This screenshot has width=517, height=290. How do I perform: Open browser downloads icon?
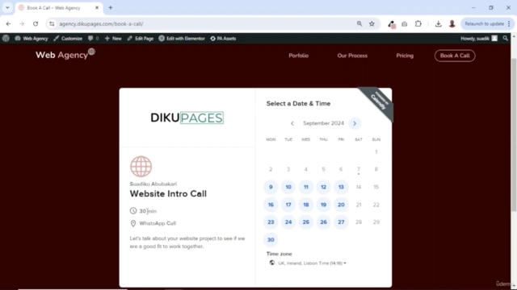(438, 23)
